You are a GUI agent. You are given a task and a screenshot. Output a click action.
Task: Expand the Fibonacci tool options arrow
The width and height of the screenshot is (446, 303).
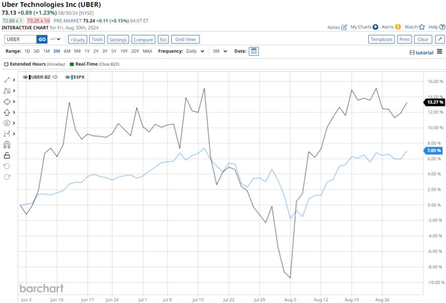(14, 91)
